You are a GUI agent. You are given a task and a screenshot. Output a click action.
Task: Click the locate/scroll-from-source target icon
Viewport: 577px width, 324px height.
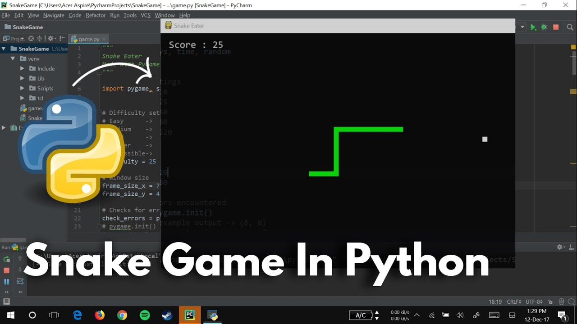(x=31, y=39)
